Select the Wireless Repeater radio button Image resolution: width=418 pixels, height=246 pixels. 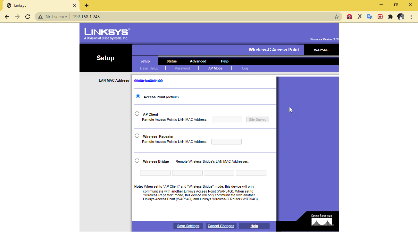137,135
